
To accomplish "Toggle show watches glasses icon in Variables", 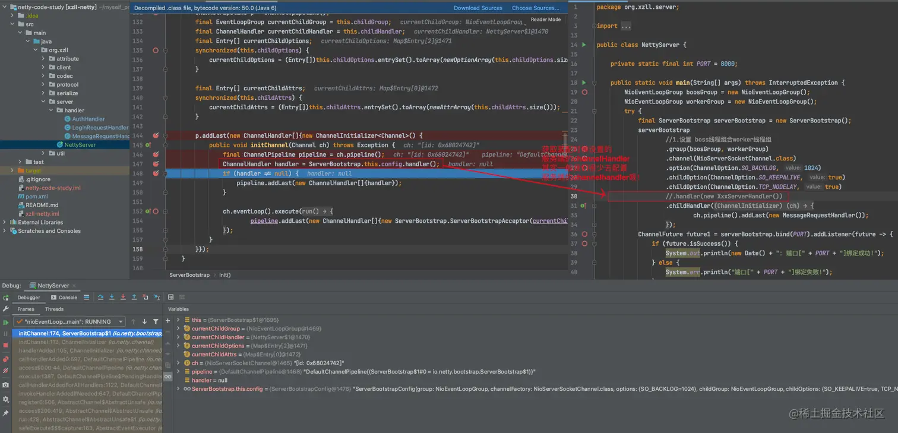I will tap(168, 377).
